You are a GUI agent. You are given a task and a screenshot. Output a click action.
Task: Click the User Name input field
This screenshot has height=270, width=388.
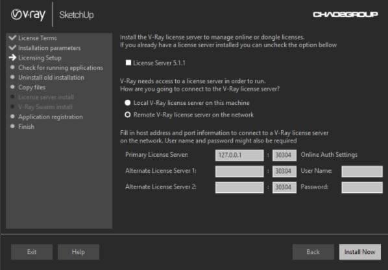tap(362, 171)
